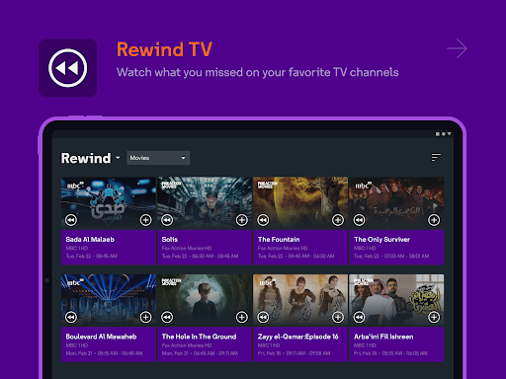Screen dimensions: 506x379
Task: Click tablet status bar icons
Action: click(444, 134)
